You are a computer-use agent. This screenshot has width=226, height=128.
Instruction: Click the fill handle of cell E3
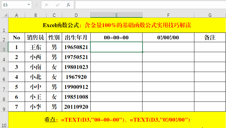(x=143, y=52)
